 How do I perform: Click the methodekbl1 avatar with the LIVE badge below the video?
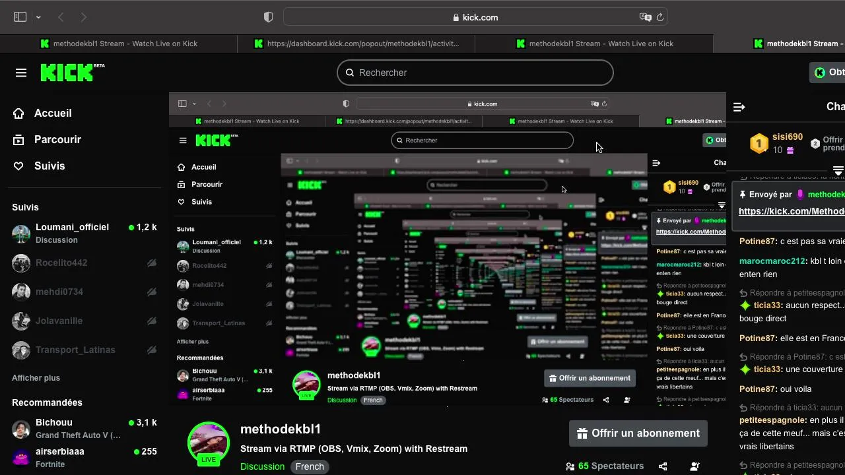[x=209, y=443]
